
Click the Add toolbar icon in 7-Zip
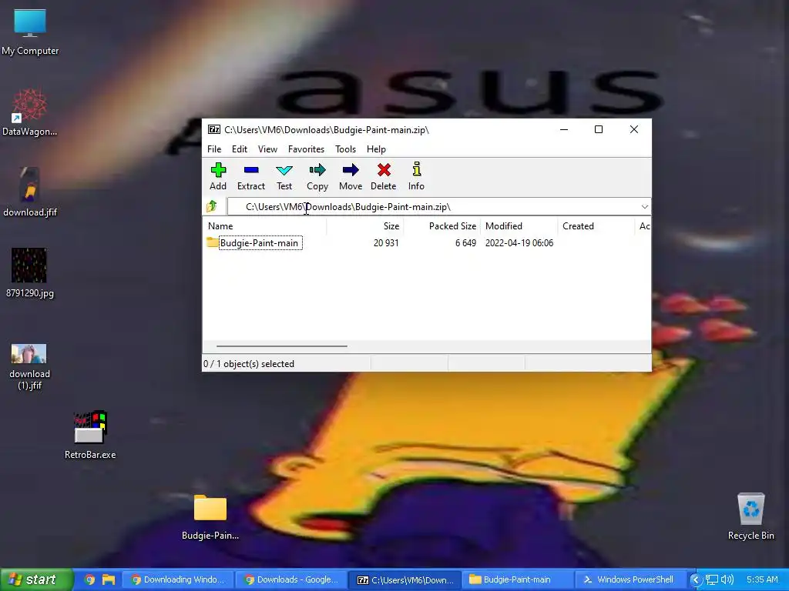[218, 176]
